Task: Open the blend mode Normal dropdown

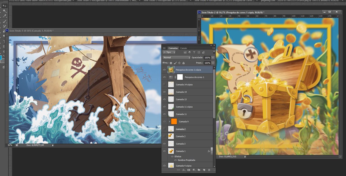Action: (x=176, y=58)
